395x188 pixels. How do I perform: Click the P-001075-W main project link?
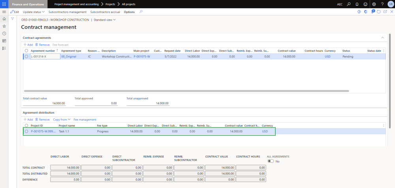pyautogui.click(x=141, y=57)
